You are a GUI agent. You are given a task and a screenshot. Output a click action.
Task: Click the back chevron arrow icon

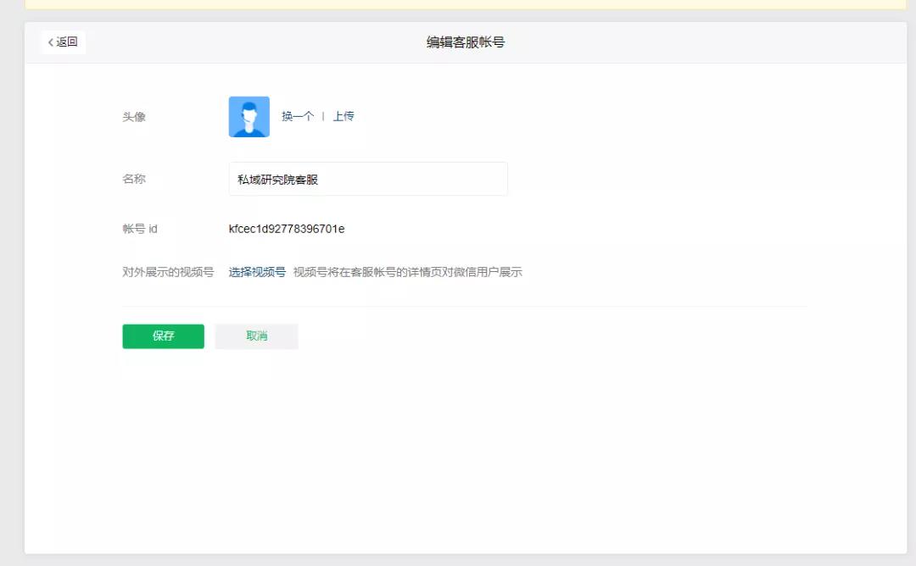(x=51, y=42)
